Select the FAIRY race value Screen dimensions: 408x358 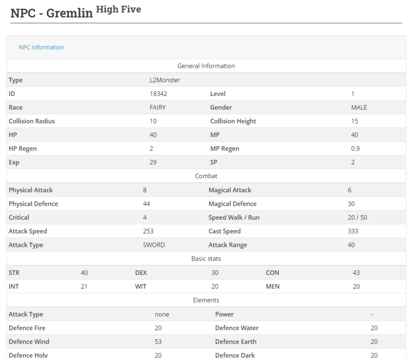click(x=158, y=107)
